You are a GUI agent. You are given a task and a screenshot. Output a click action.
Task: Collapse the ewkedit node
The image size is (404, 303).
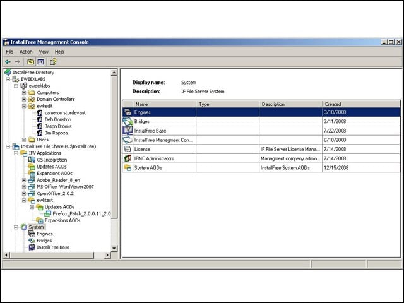tap(24, 106)
